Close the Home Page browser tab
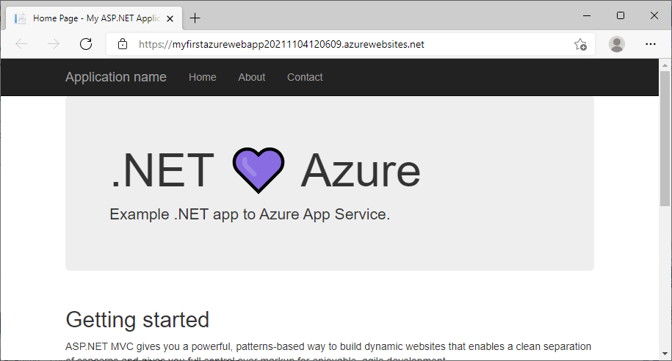 click(x=171, y=18)
